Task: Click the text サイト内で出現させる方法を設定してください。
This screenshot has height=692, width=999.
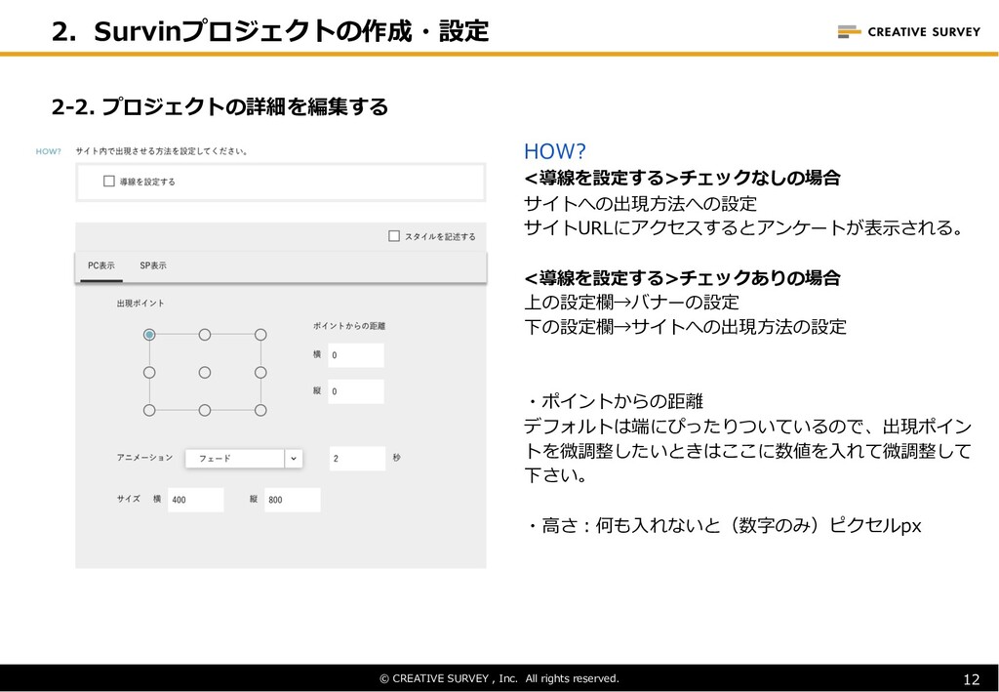Action: pyautogui.click(x=162, y=151)
